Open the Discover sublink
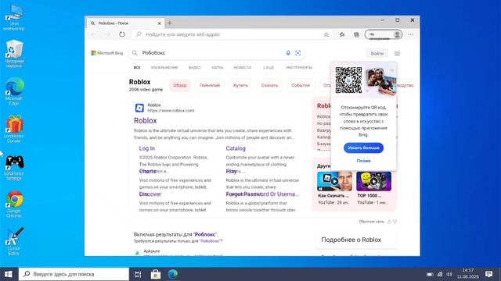Screen dimensions: 501x281 pos(150,194)
